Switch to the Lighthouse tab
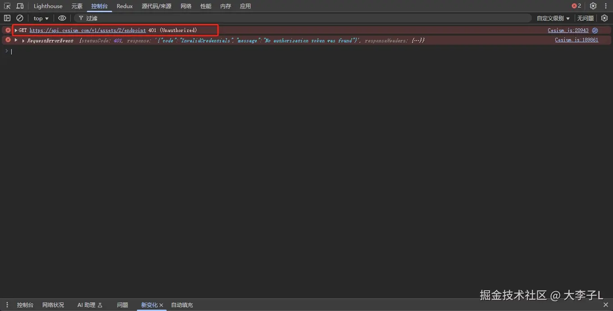Viewport: 613px width, 311px height. [48, 6]
